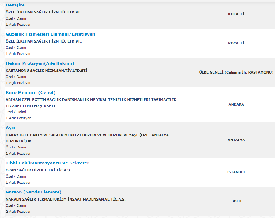Click ÖZEL İLKEHAN company name under Hemşire
Image resolution: width=275 pixels, height=218 pixels.
click(44, 12)
